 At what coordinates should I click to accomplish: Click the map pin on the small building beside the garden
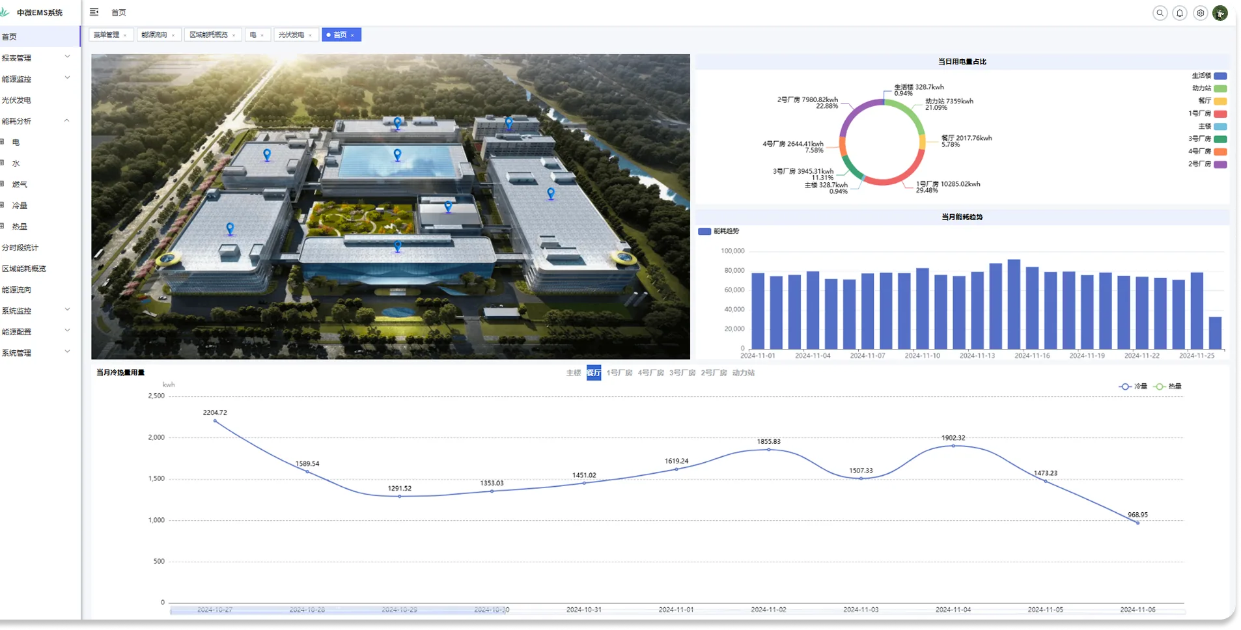tap(448, 207)
